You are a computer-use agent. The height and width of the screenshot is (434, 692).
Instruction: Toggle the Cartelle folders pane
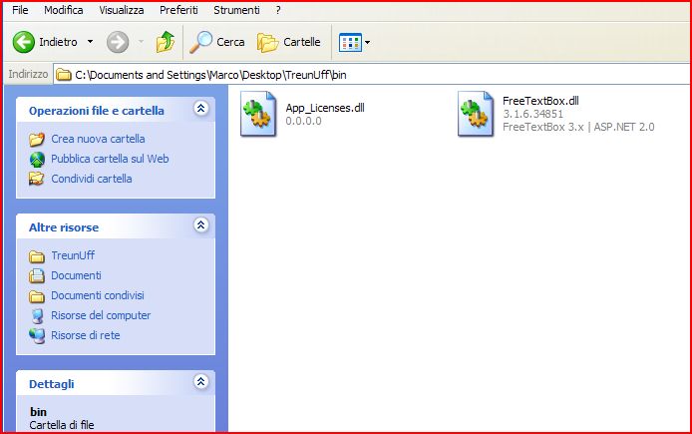(x=289, y=42)
